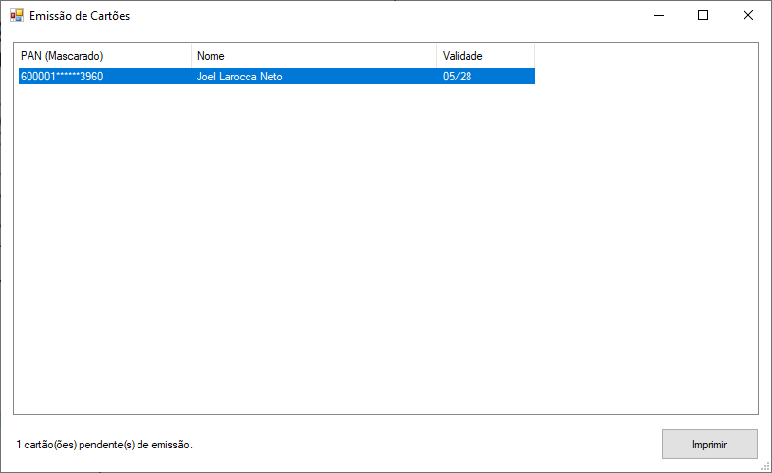This screenshot has width=772, height=473.
Task: Minimize the Emissão de Cartões window
Action: click(657, 16)
